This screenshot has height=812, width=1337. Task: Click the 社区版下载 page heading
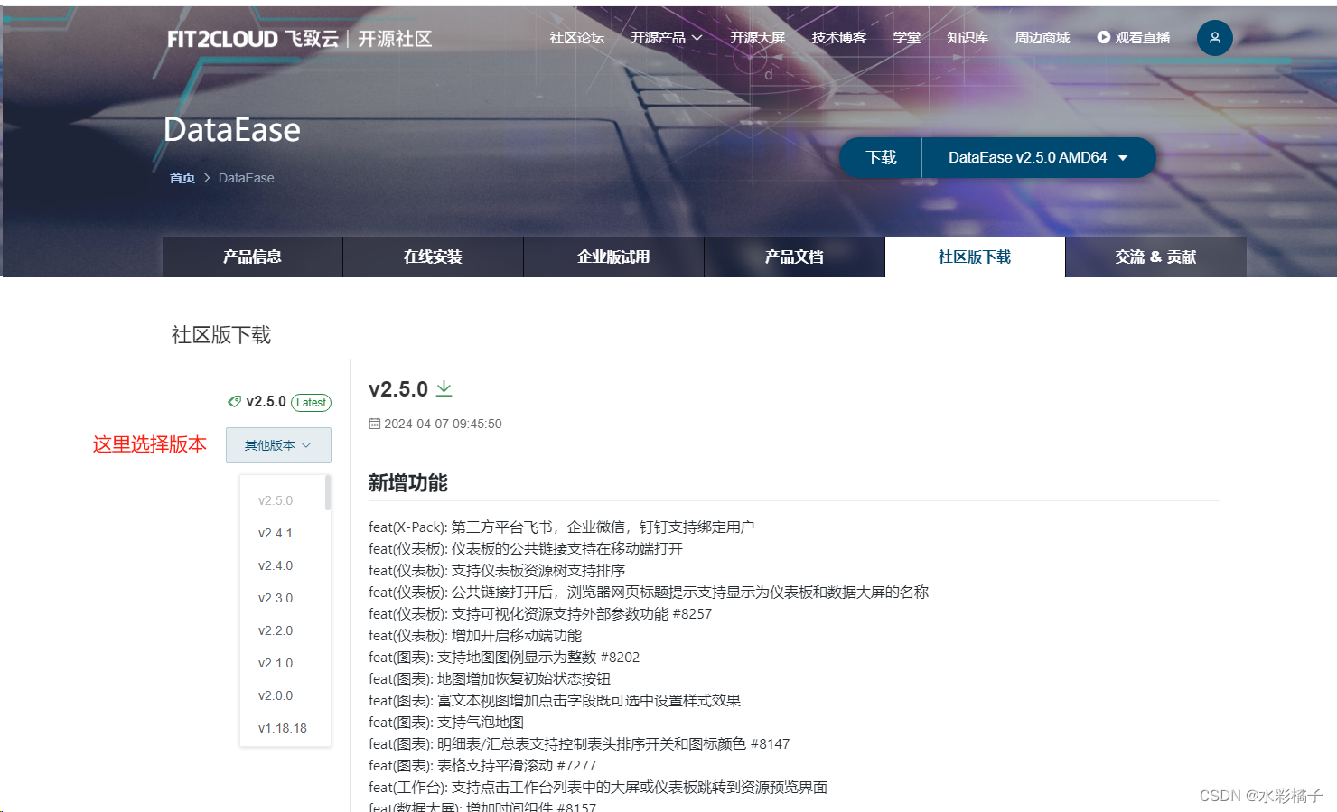click(x=221, y=335)
